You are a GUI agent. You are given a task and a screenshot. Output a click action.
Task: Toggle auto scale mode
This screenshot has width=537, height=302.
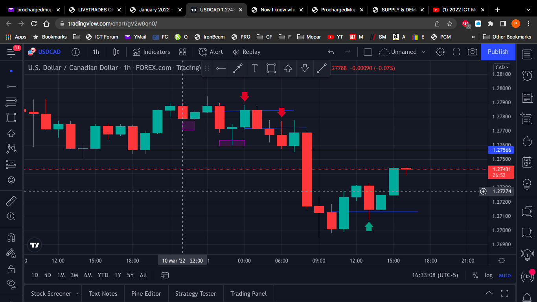coord(505,275)
